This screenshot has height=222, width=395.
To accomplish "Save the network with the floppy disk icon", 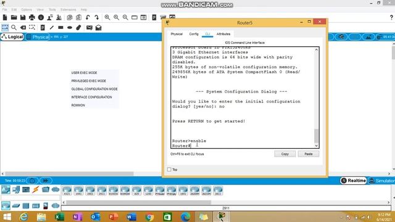I will pos(23,17).
